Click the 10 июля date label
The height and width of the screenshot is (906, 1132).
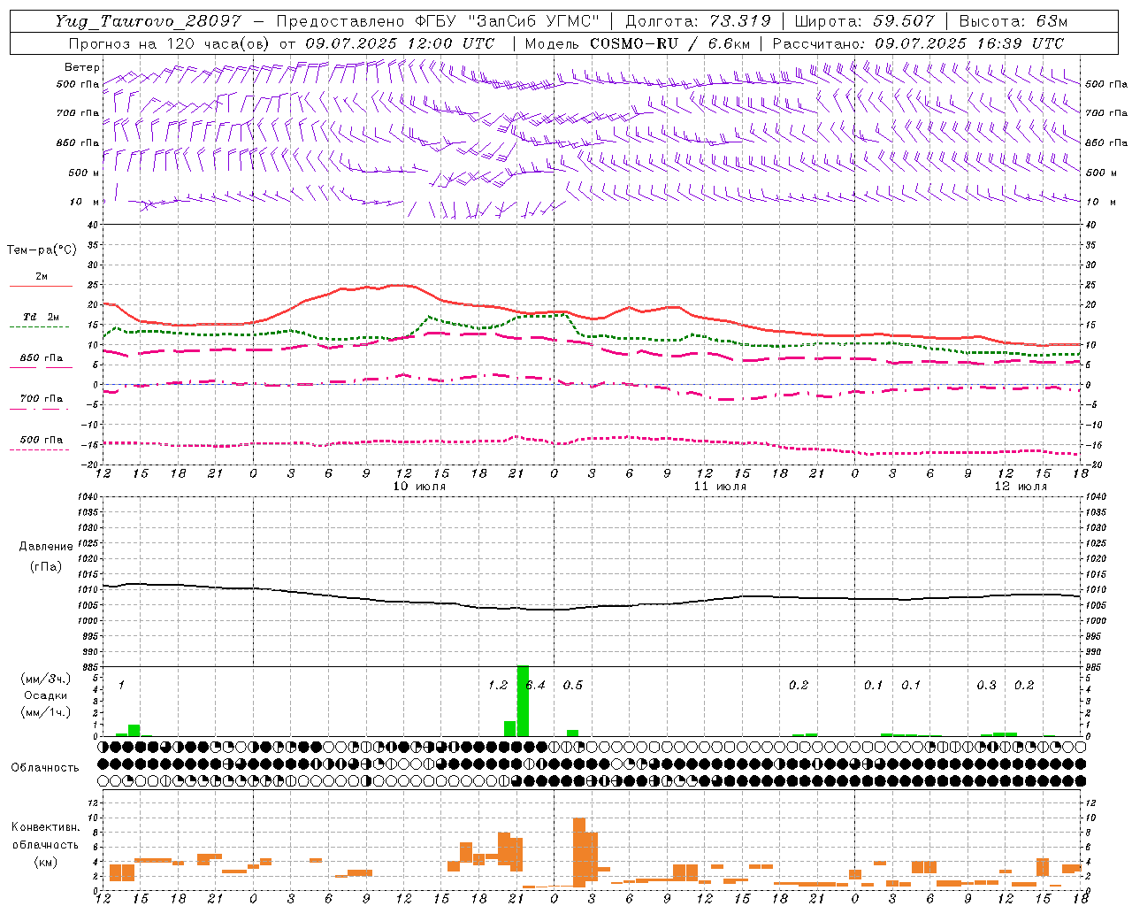tap(419, 487)
